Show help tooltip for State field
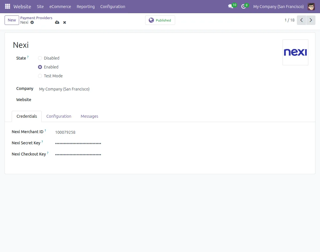 click(x=28, y=57)
